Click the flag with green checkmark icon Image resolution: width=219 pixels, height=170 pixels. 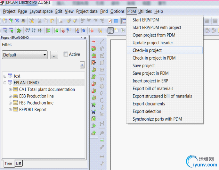click(57, 30)
